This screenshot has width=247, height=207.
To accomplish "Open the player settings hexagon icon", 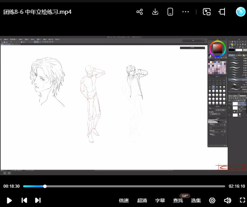I will [x=212, y=200].
